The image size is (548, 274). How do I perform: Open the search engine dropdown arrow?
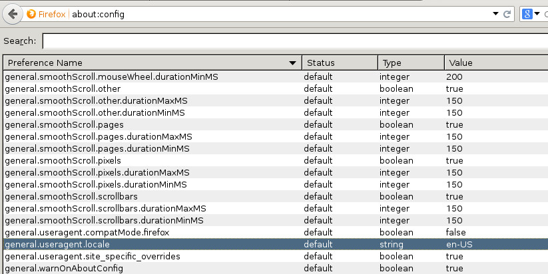(537, 14)
